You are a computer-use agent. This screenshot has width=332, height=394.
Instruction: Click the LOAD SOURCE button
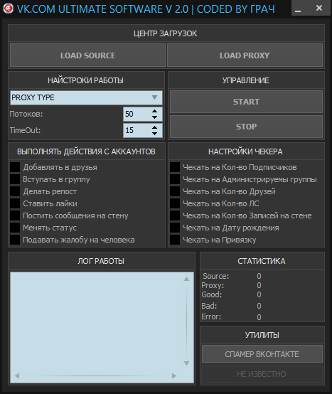(87, 55)
